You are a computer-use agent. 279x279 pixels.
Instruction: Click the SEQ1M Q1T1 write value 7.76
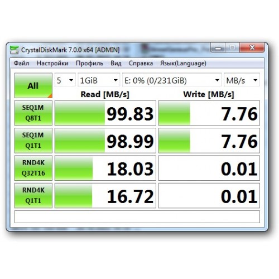pos(239,141)
